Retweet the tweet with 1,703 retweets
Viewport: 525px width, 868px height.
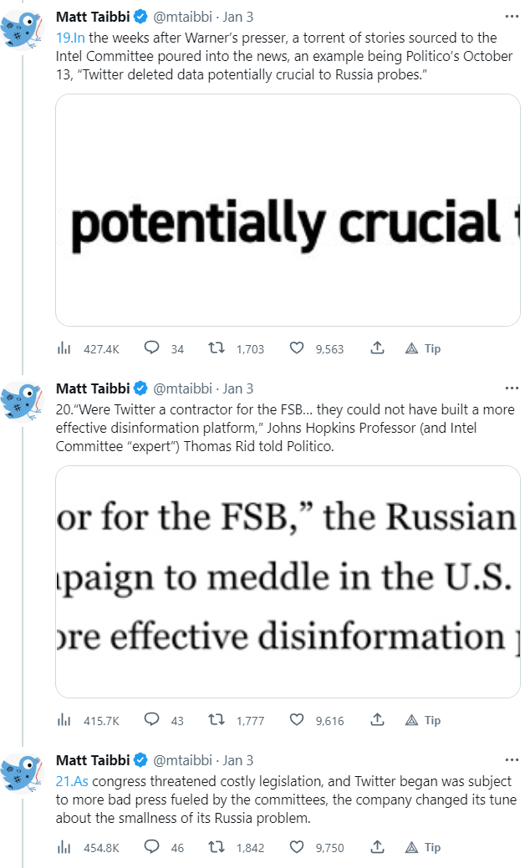[217, 348]
